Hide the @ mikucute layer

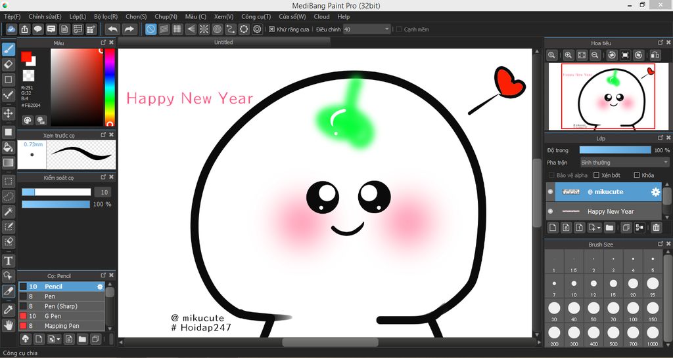[x=550, y=192]
